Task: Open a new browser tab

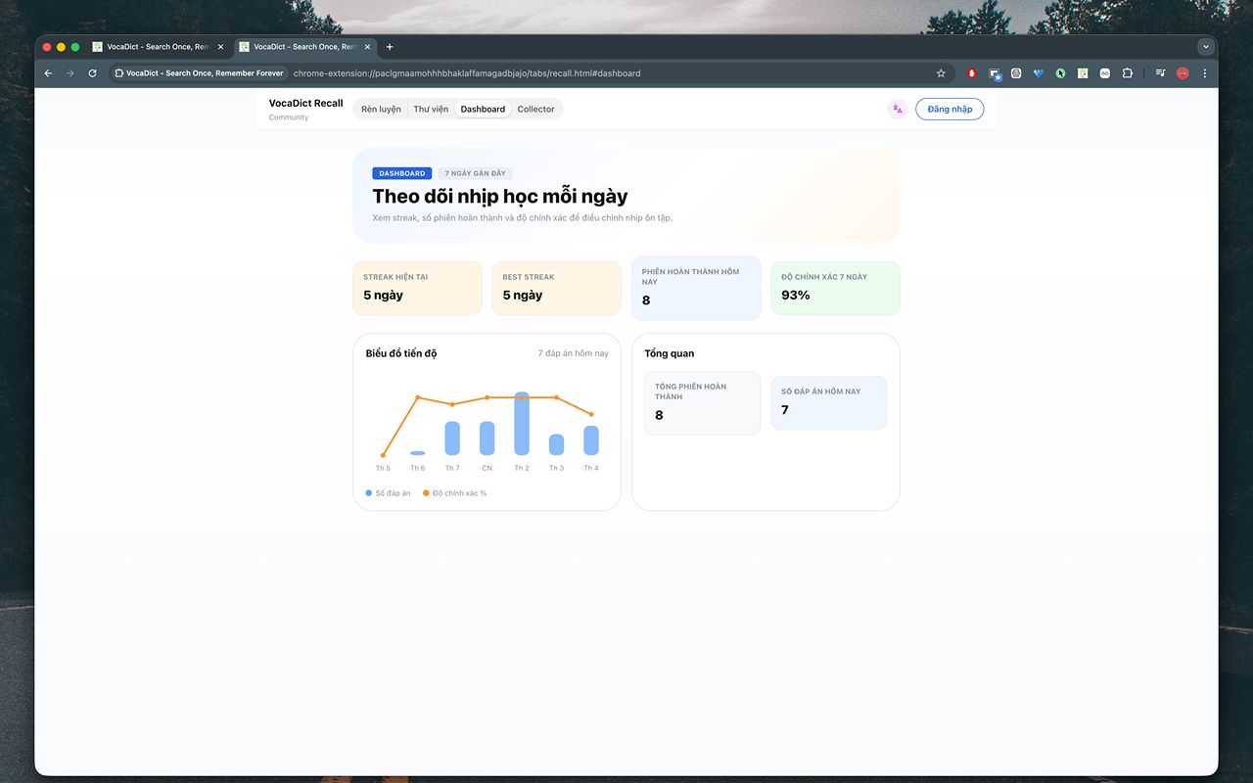Action: 390,47
